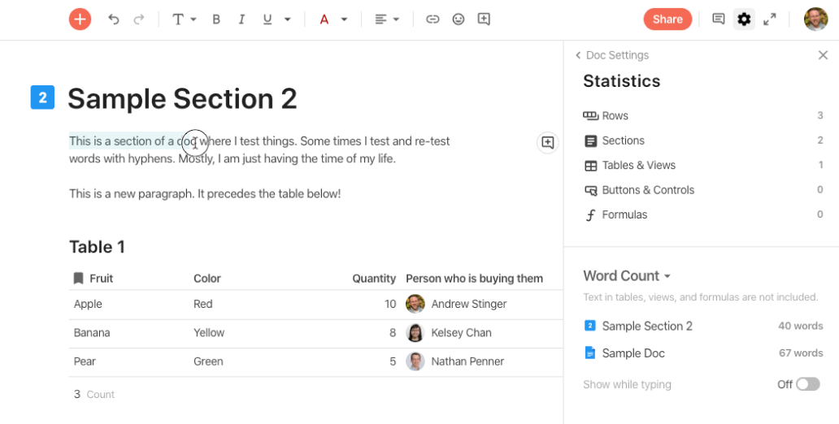Open the emoji picker
Image resolution: width=839 pixels, height=424 pixels.
pyautogui.click(x=459, y=19)
